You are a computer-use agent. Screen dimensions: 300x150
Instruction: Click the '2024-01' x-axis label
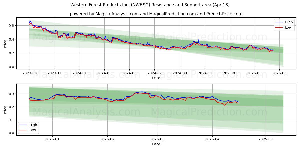80,73
